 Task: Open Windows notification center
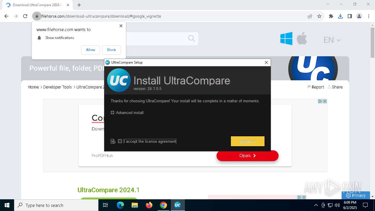point(366,205)
